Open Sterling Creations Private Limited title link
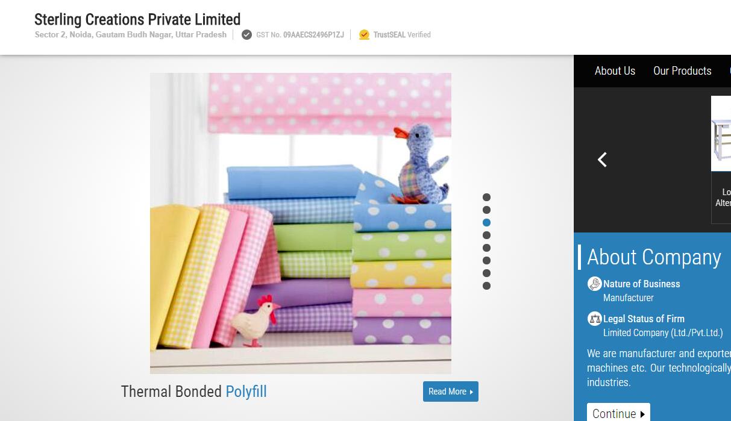Viewport: 731px width, 421px height. coord(137,19)
